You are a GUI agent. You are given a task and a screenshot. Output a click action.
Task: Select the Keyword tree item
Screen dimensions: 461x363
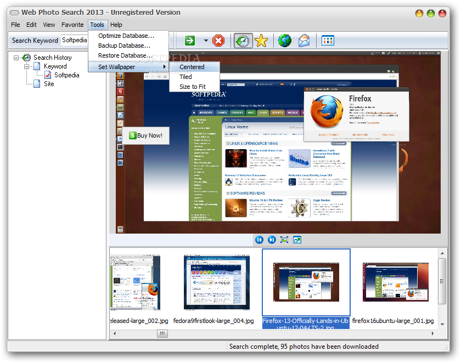click(55, 66)
